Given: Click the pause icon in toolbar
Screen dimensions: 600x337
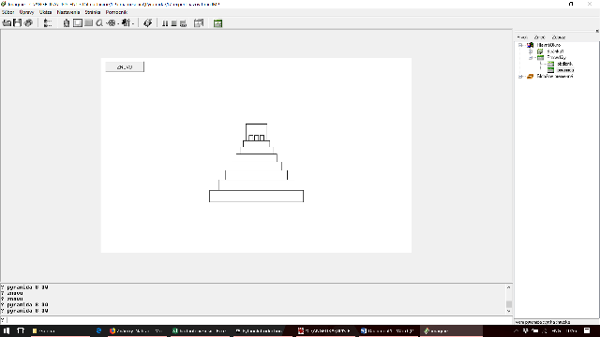Looking at the screenshot, I should point(165,23).
